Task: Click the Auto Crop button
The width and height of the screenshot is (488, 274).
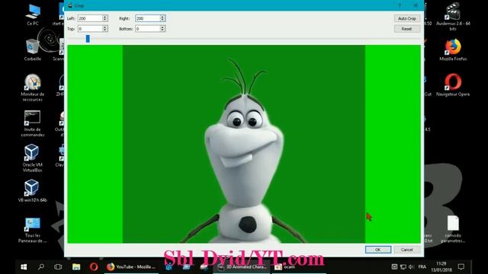Action: coord(407,18)
